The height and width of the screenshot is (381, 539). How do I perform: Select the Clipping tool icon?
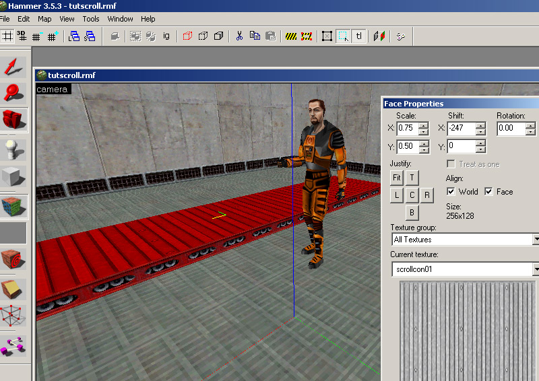coord(13,289)
